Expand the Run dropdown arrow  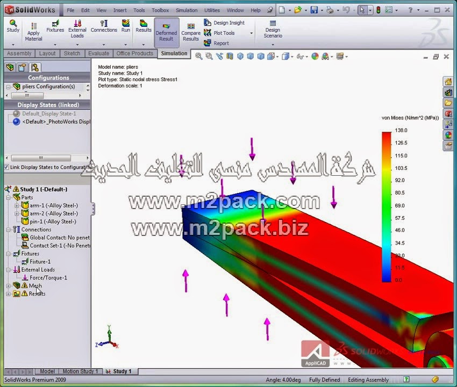[x=126, y=45]
